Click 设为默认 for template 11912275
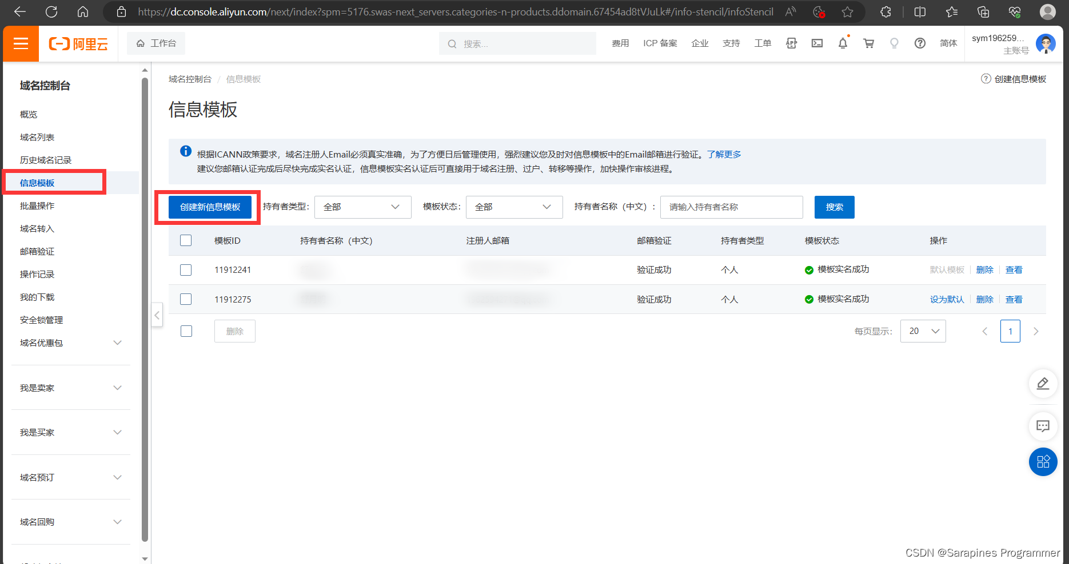1069x564 pixels. 947,299
